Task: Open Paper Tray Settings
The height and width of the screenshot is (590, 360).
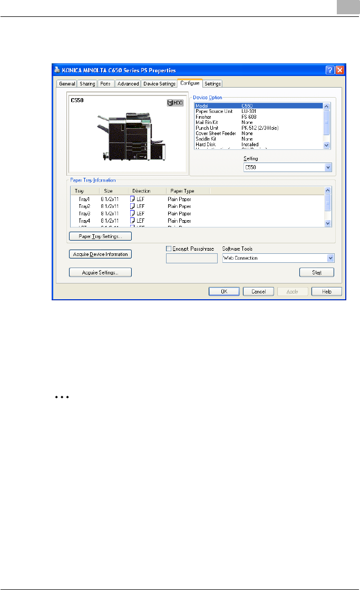Action: point(100,236)
